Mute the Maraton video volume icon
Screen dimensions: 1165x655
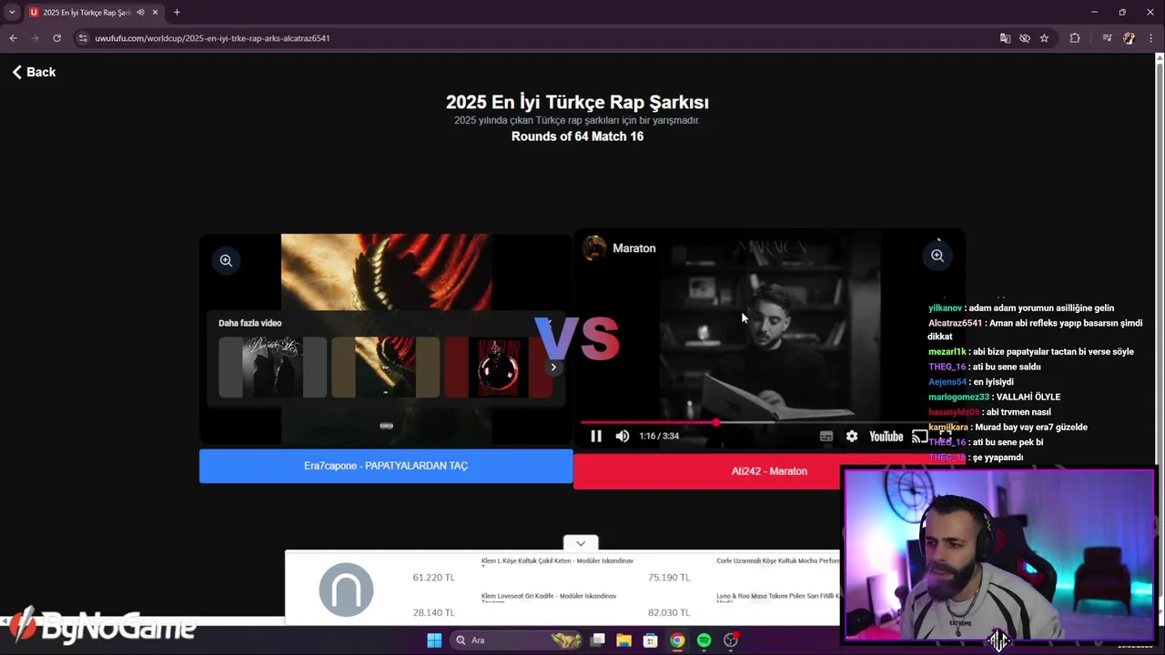623,437
